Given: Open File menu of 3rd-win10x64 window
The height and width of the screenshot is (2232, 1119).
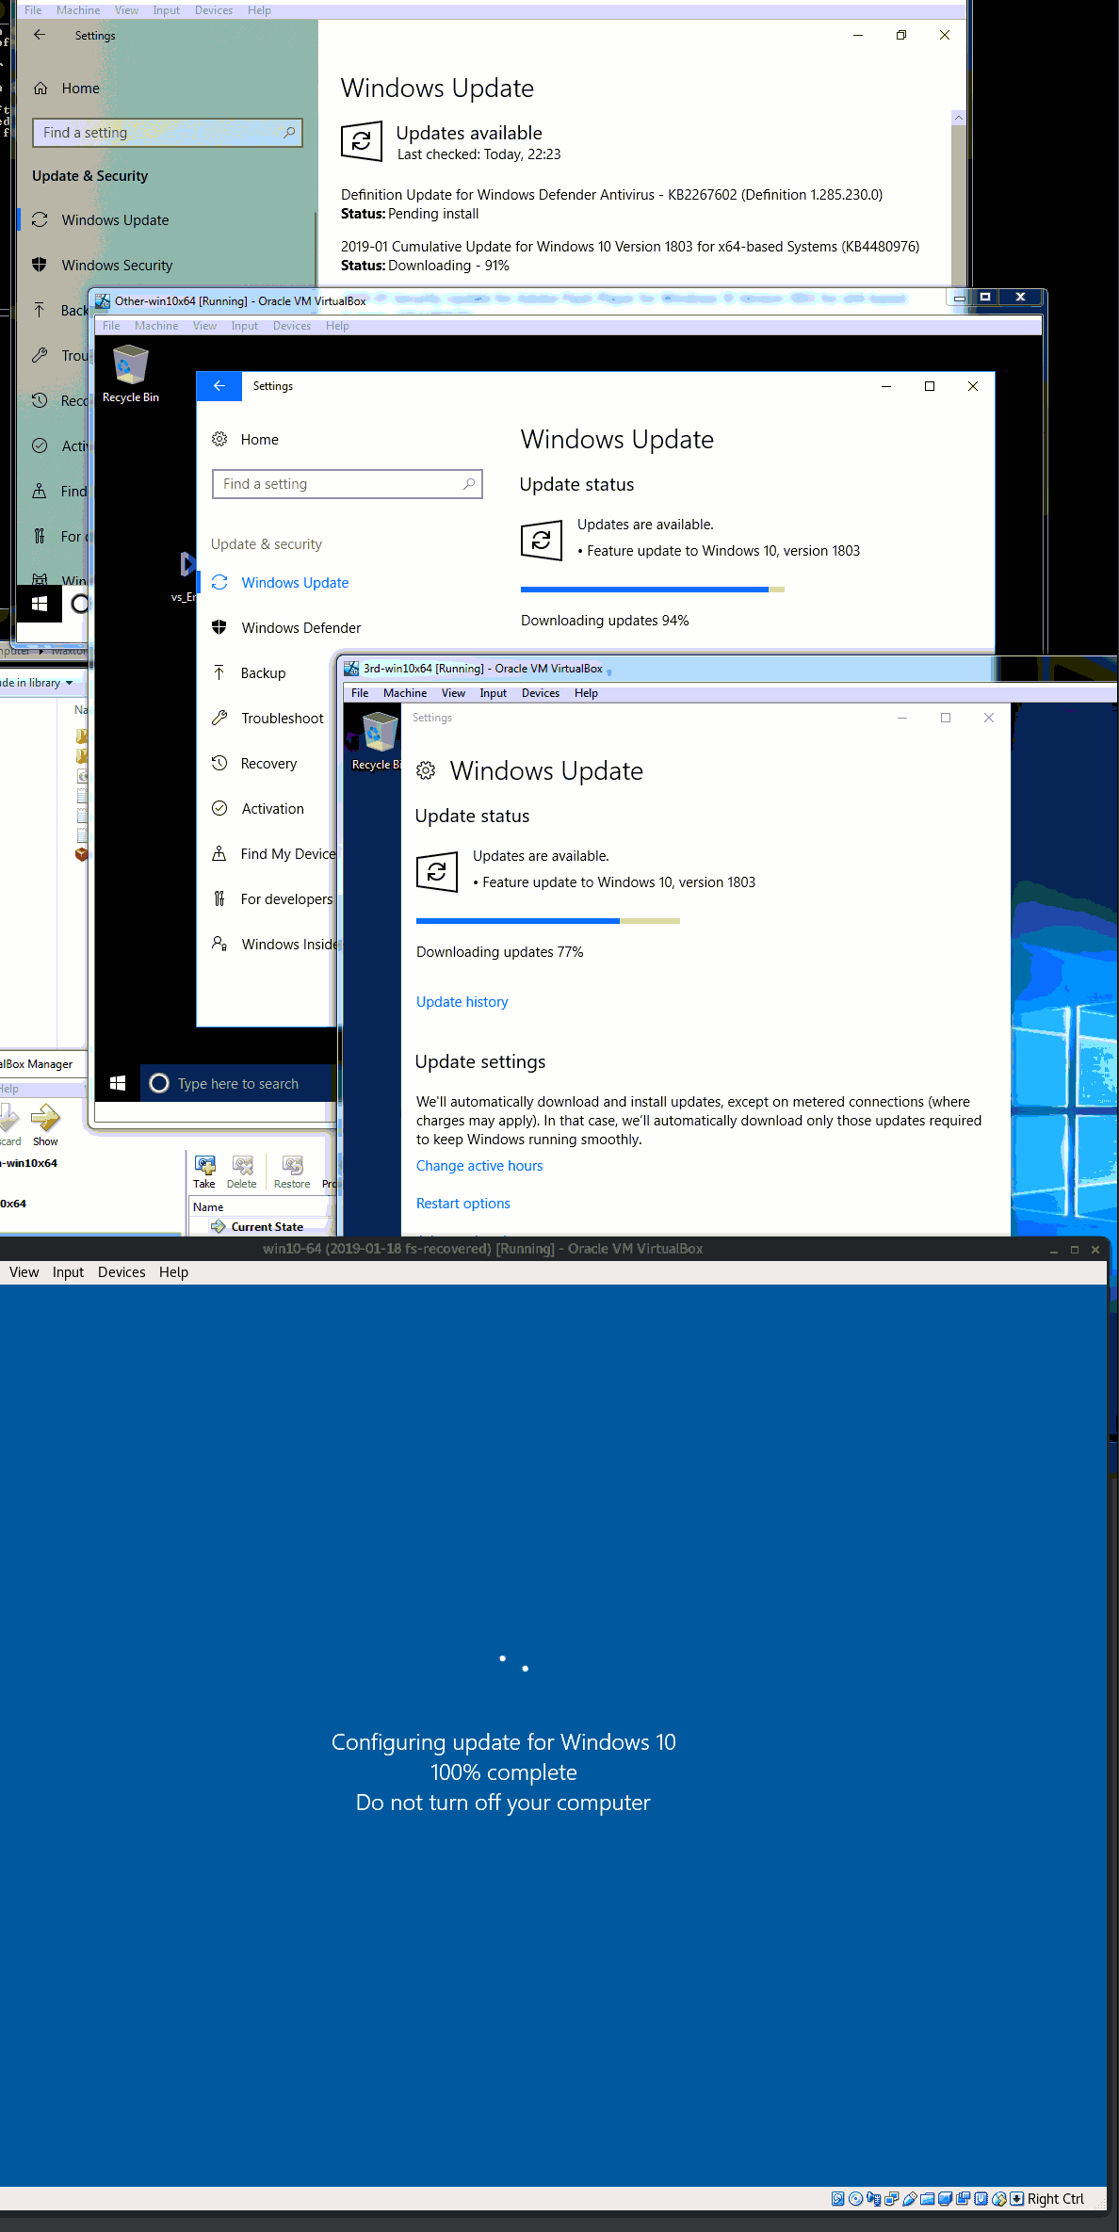Looking at the screenshot, I should pos(360,693).
